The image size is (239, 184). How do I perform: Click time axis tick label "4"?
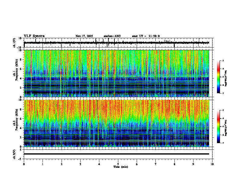click(x=99, y=164)
